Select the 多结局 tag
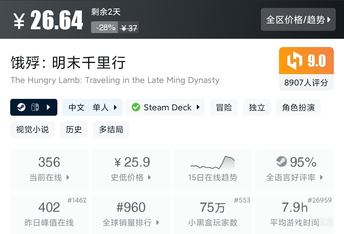The width and height of the screenshot is (344, 234). coord(111,129)
